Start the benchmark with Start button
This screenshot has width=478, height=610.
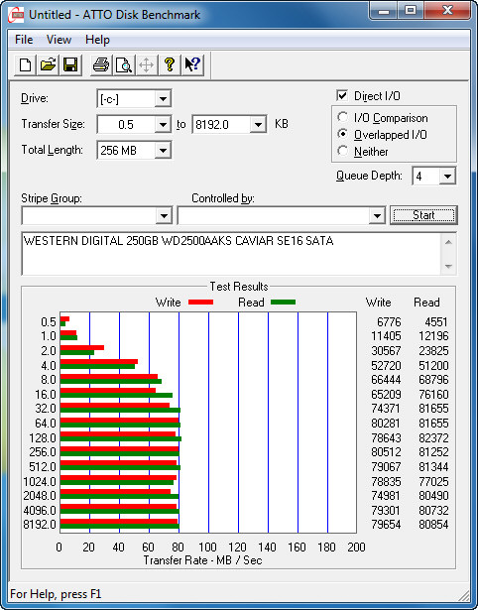423,215
